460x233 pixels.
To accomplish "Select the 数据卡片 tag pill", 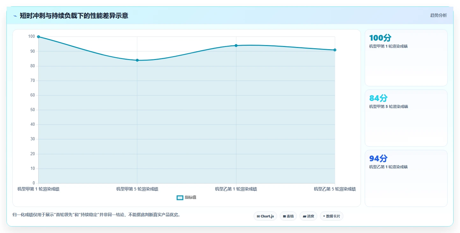I will point(332,216).
